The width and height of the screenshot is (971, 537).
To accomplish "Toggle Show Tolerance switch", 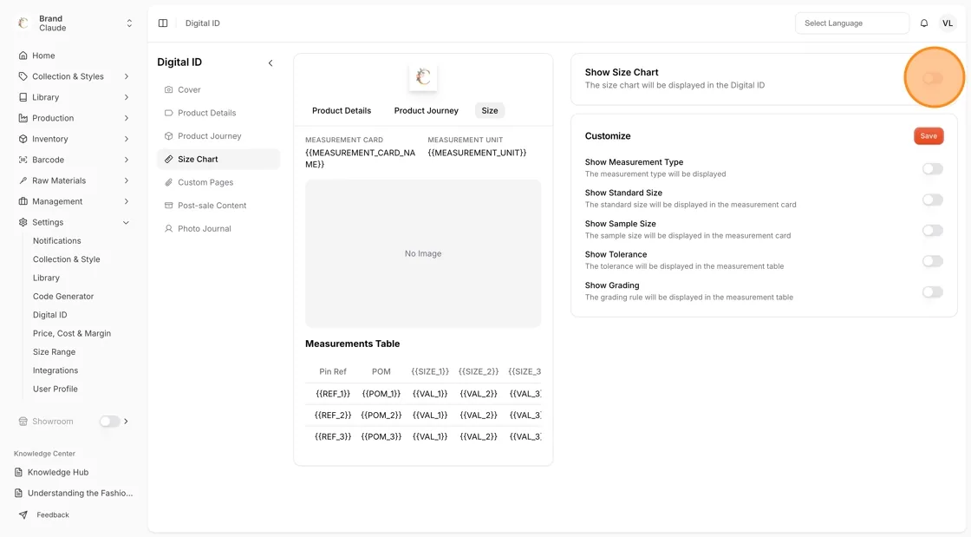I will (933, 261).
